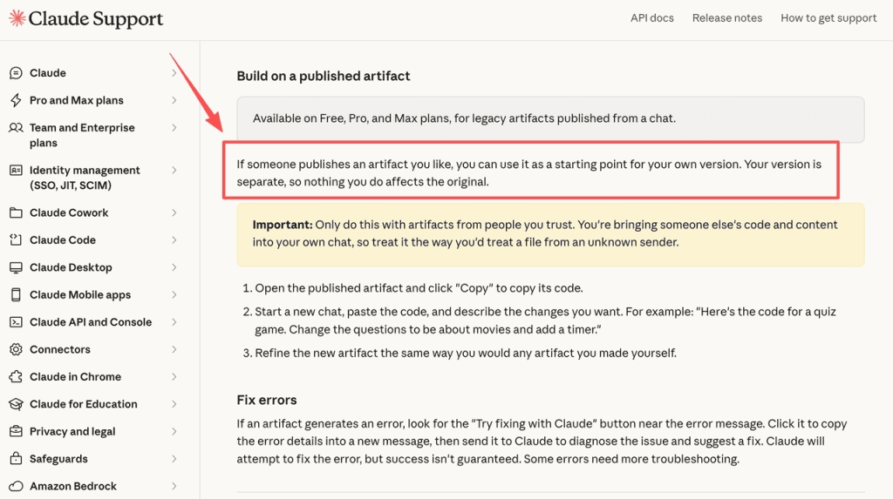The image size is (893, 499).
Task: Click the briefcase Privacy and legal icon
Action: (16, 431)
